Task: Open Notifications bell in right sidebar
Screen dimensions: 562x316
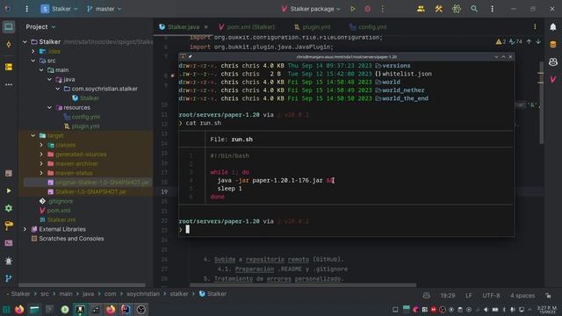Action: 553,27
